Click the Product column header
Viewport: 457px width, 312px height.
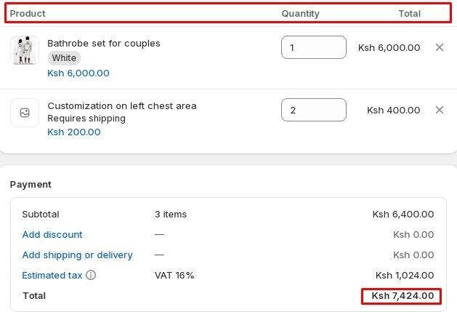click(28, 13)
